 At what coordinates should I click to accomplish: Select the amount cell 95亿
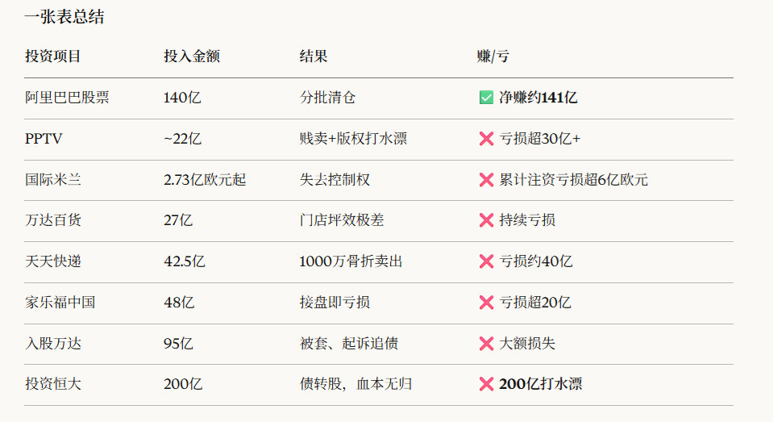point(178,343)
